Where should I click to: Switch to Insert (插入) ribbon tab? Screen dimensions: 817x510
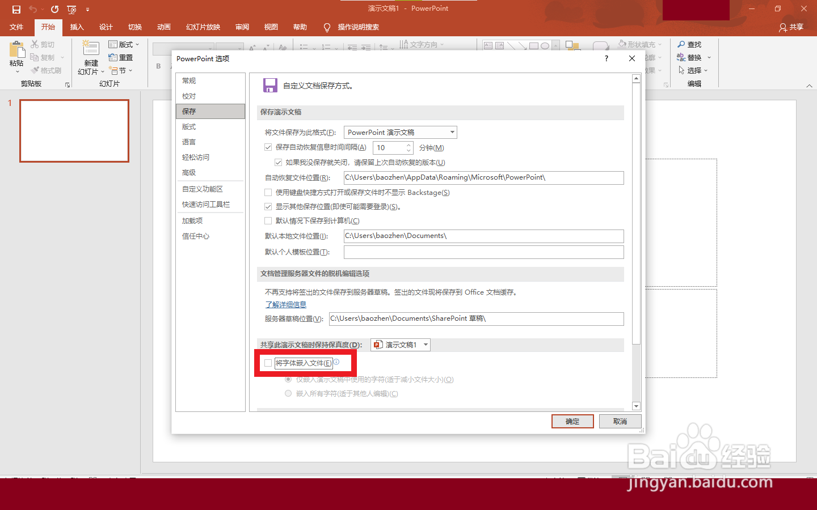point(77,27)
